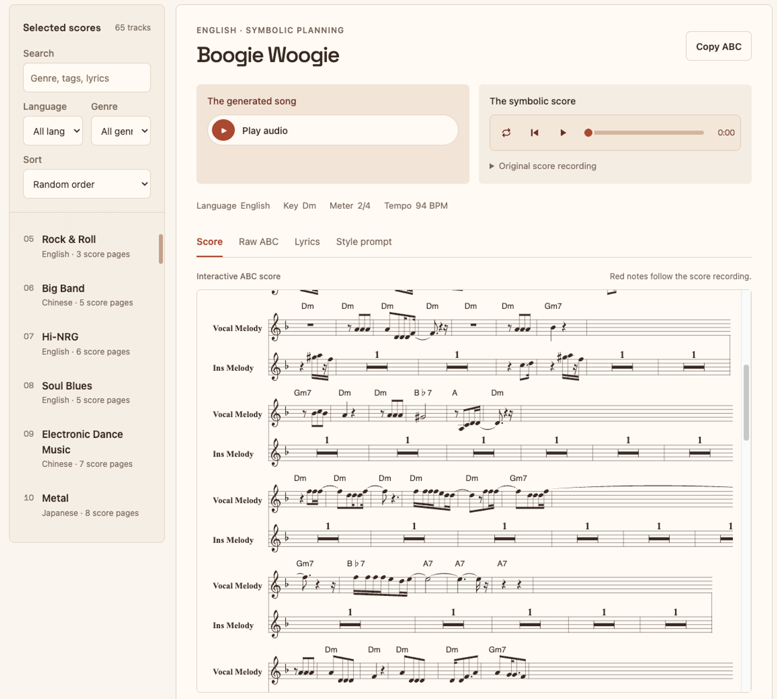Expand Original score recording
This screenshot has width=777, height=699.
pos(542,166)
